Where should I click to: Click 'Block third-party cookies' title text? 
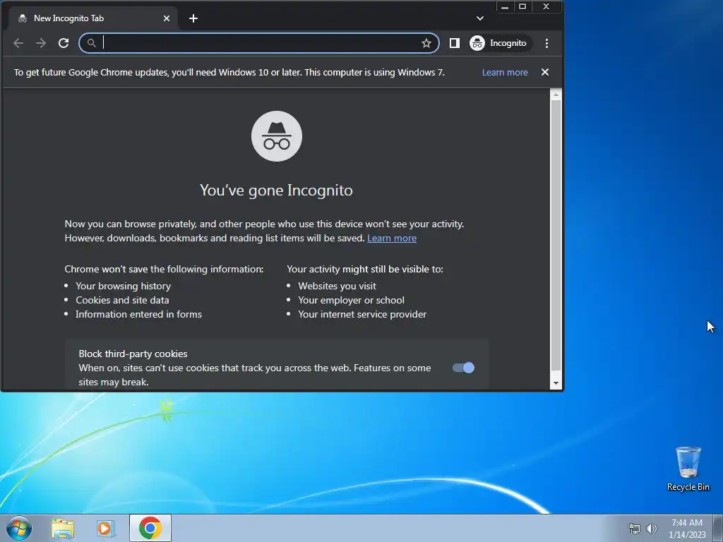point(133,354)
